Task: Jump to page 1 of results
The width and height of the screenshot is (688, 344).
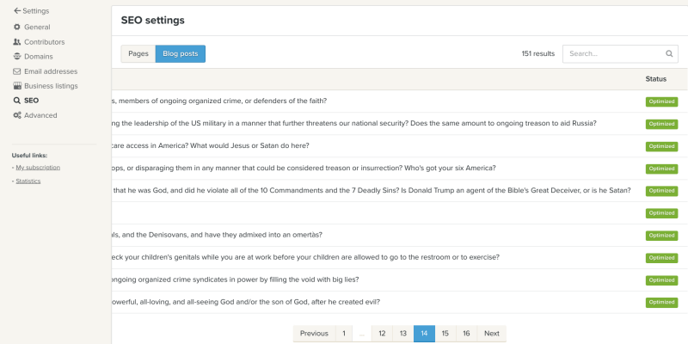Action: pos(344,334)
